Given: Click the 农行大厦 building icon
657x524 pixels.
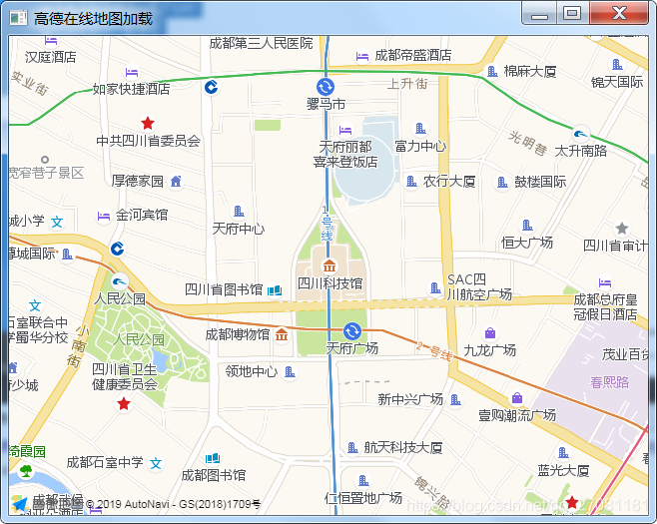Looking at the screenshot, I should [x=411, y=182].
